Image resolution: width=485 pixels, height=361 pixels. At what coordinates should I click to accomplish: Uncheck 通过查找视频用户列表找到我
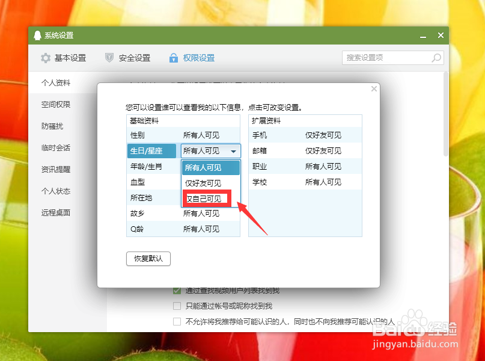(x=177, y=290)
